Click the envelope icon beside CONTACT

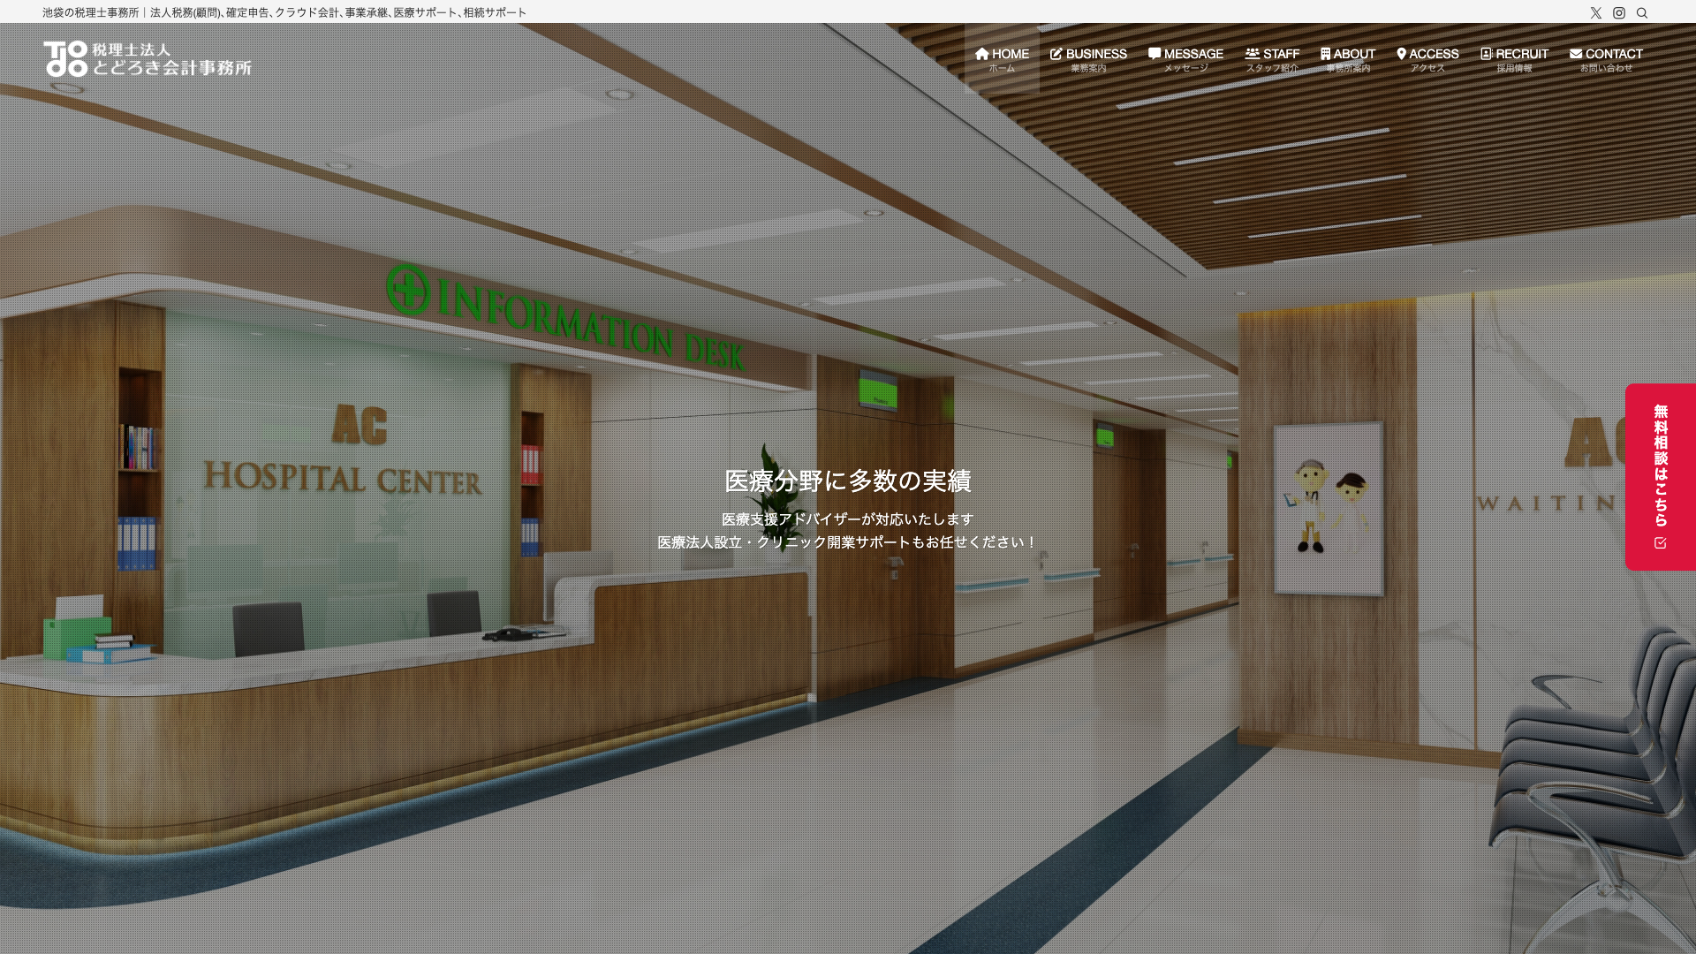[x=1575, y=54]
